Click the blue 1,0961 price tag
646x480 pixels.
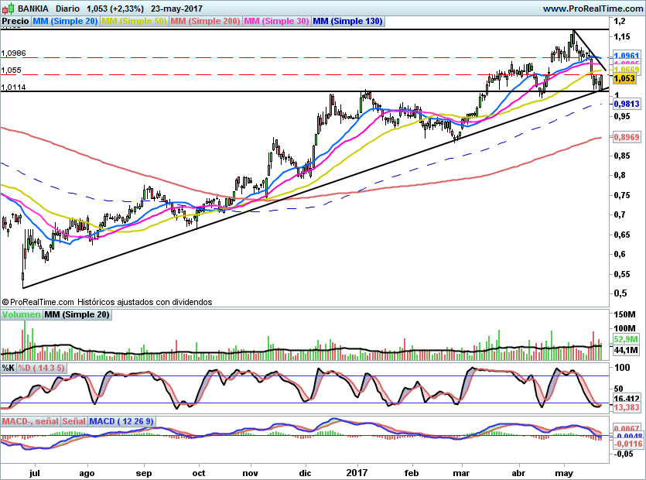coord(625,57)
